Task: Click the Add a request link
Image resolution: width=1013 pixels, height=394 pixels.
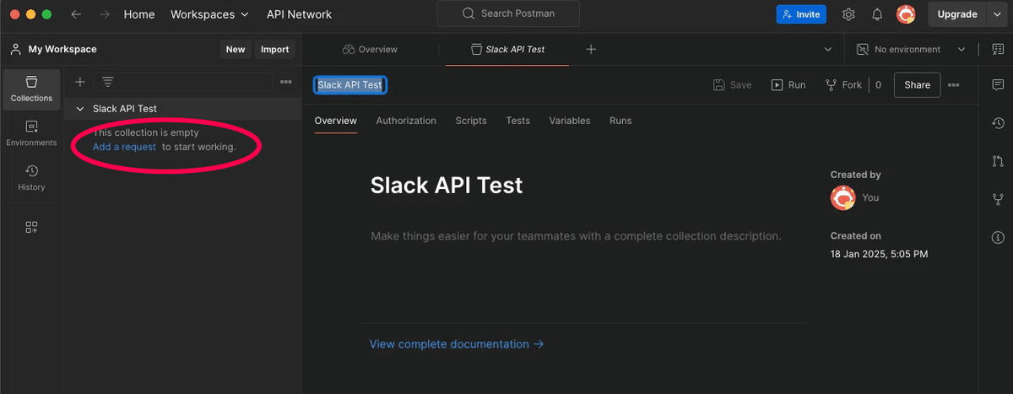Action: [x=124, y=147]
